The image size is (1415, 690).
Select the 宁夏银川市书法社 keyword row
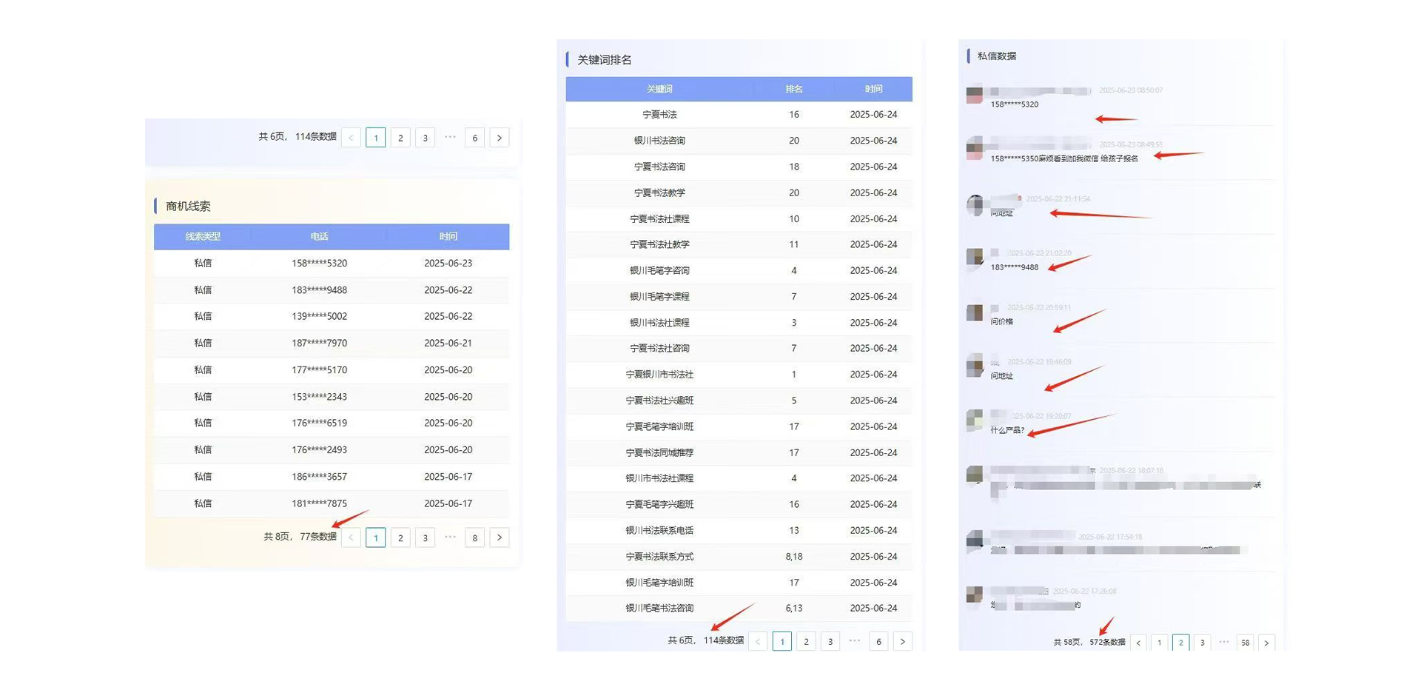(x=659, y=375)
